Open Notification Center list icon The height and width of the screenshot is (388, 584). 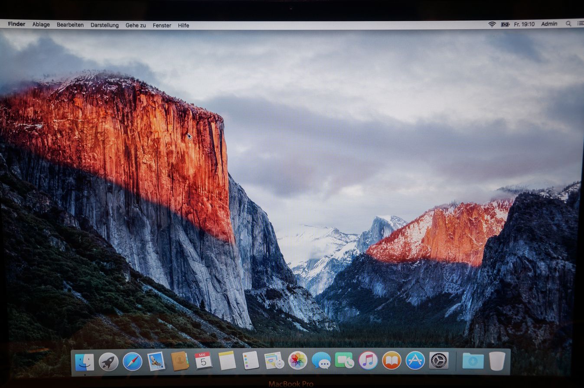click(x=580, y=24)
